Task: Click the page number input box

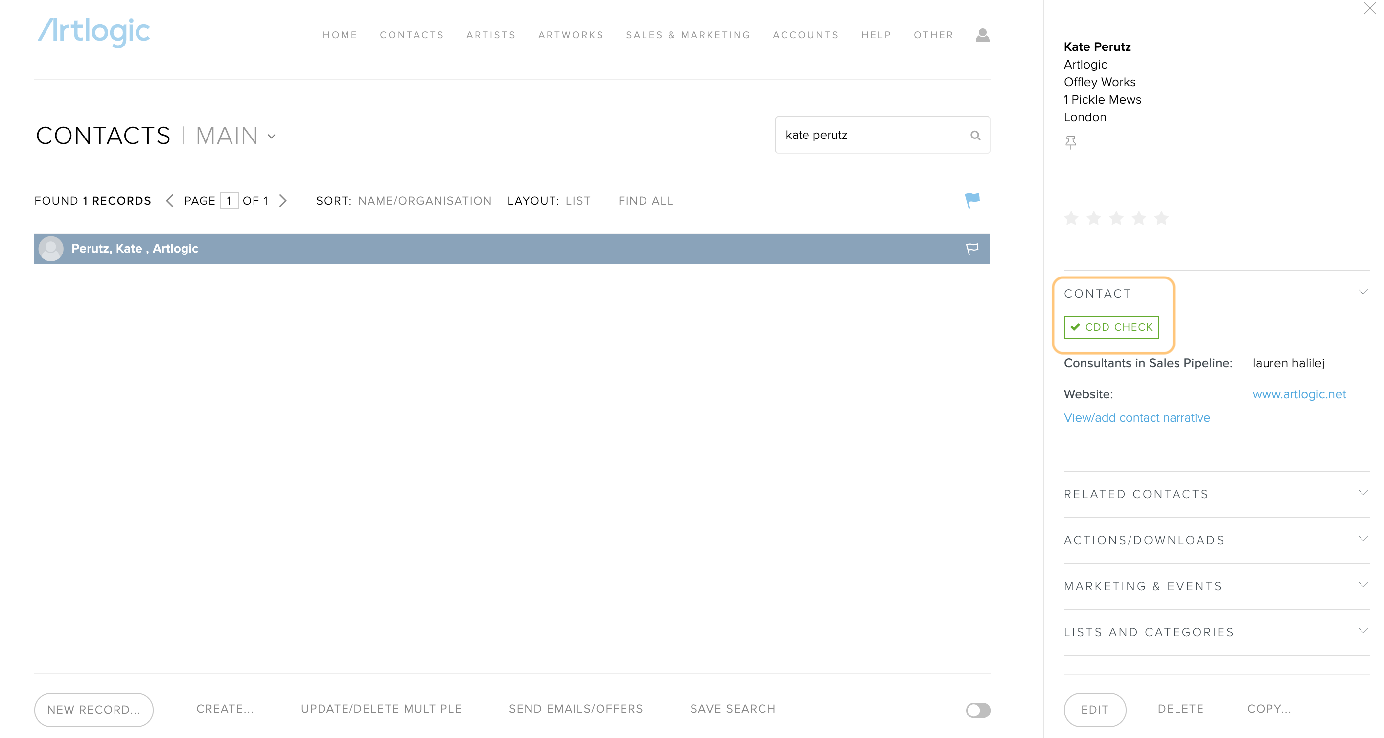Action: point(230,201)
